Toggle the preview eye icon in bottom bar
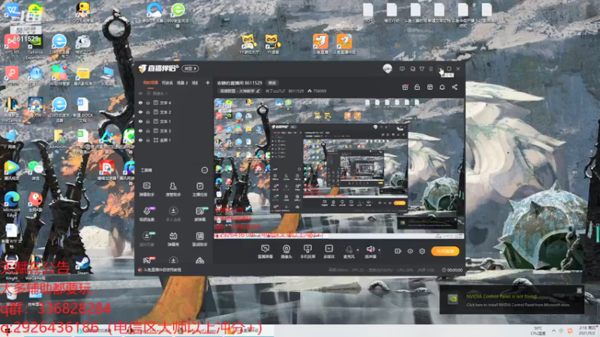The width and height of the screenshot is (600, 337). point(409,252)
